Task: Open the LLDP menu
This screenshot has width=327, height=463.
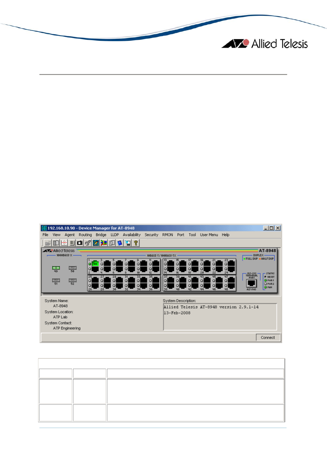Action: click(115, 235)
